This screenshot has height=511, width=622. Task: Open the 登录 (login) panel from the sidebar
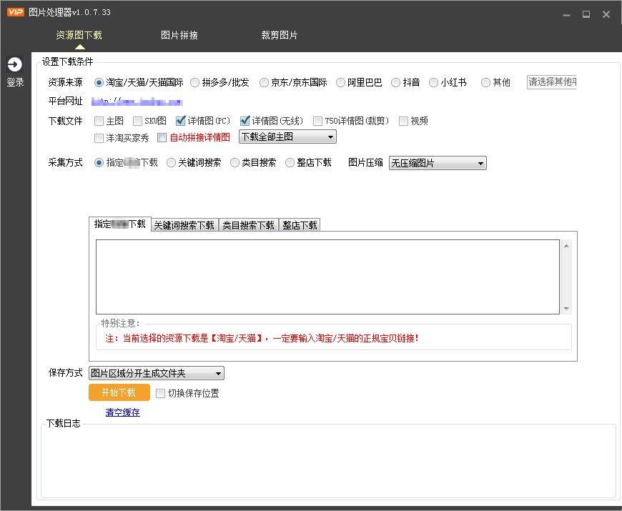[14, 69]
